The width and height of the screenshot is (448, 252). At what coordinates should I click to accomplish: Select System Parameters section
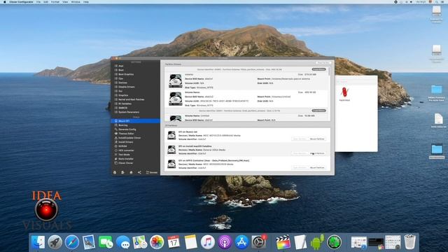129,112
